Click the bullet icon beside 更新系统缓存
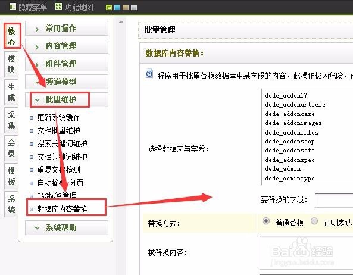 (x=32, y=118)
